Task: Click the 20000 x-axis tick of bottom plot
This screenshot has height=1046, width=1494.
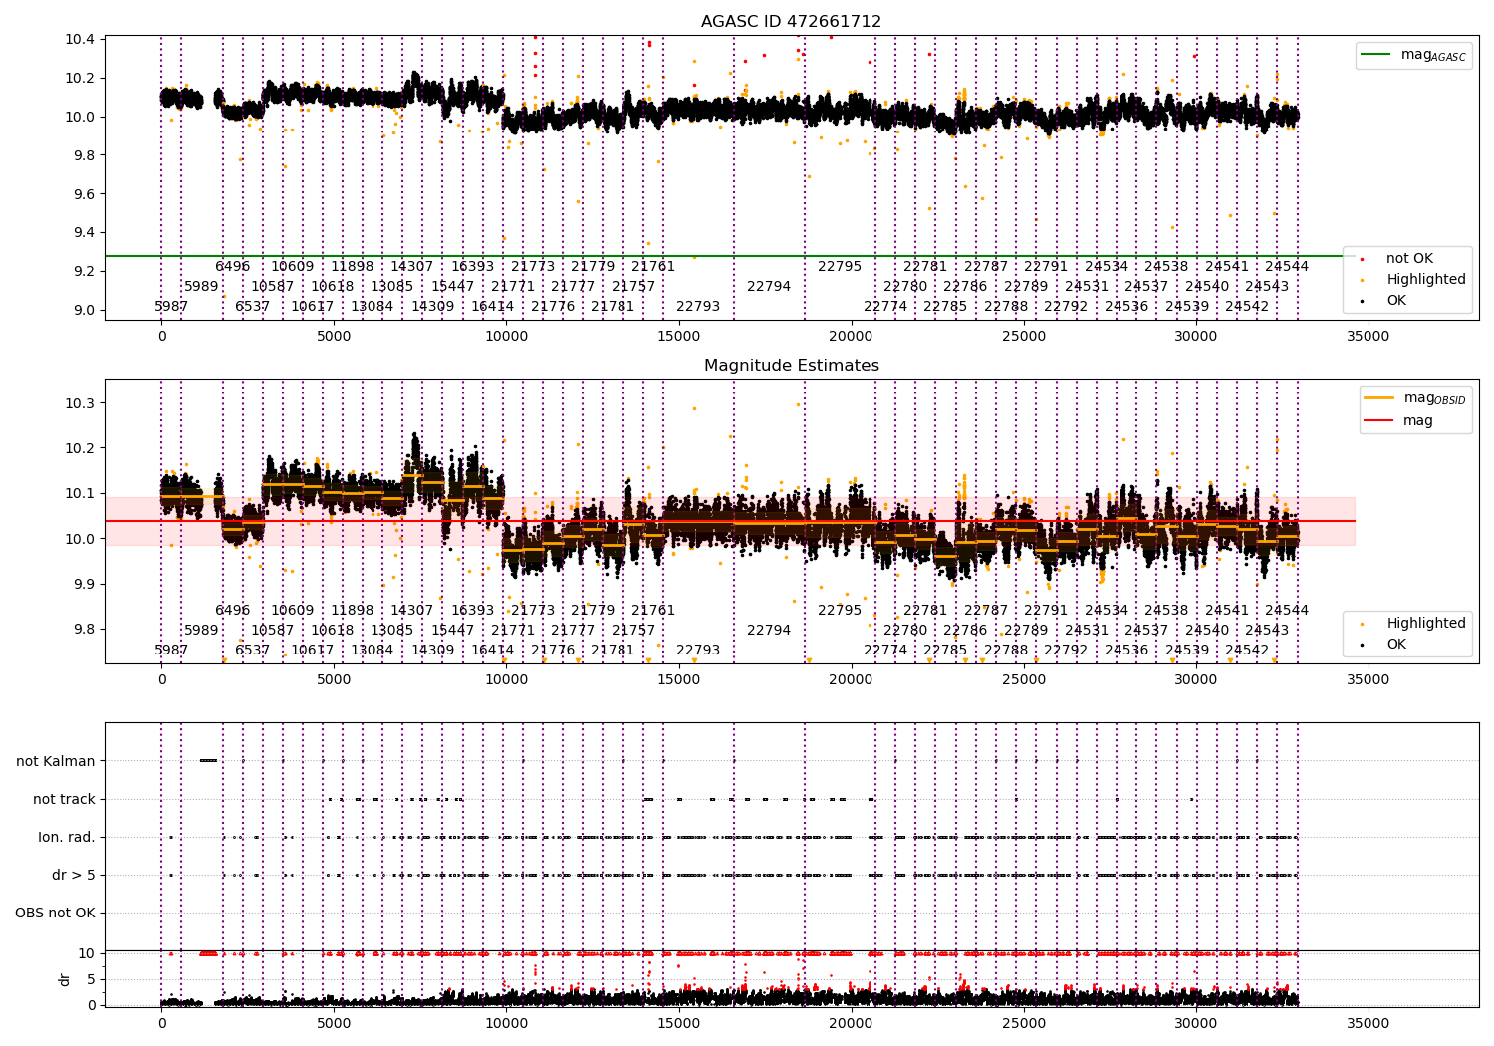Action: pos(851,1023)
